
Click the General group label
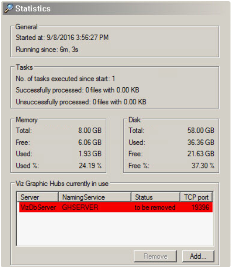[x=26, y=27]
